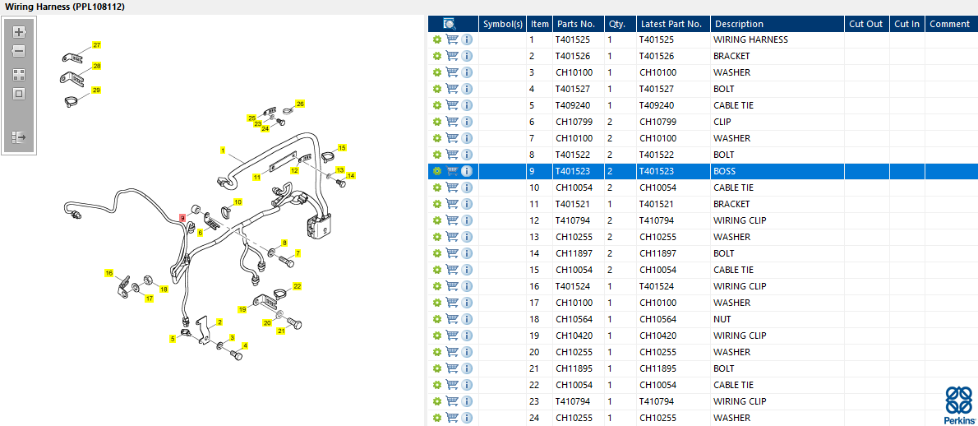This screenshot has width=978, height=426.
Task: Open info for WIRING HARNESS item 1
Action: point(467,39)
